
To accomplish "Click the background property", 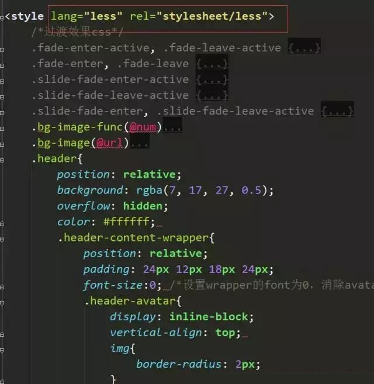I will (x=90, y=191).
